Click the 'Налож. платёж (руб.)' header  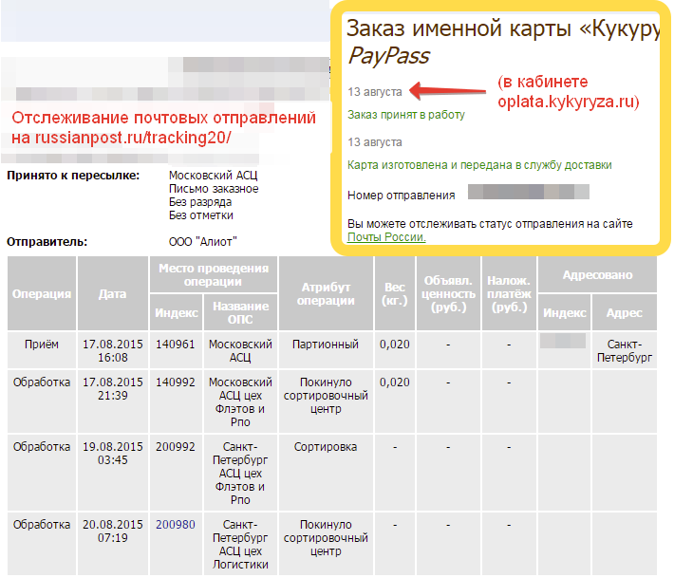tap(509, 294)
